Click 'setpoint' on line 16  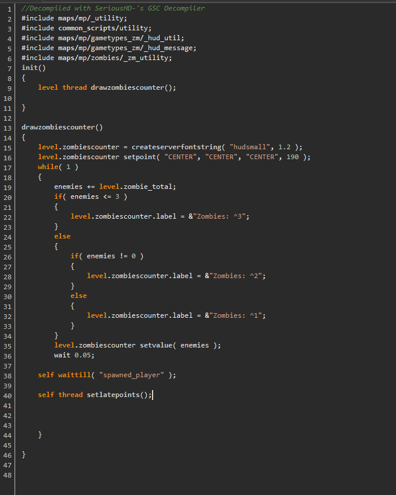point(140,157)
